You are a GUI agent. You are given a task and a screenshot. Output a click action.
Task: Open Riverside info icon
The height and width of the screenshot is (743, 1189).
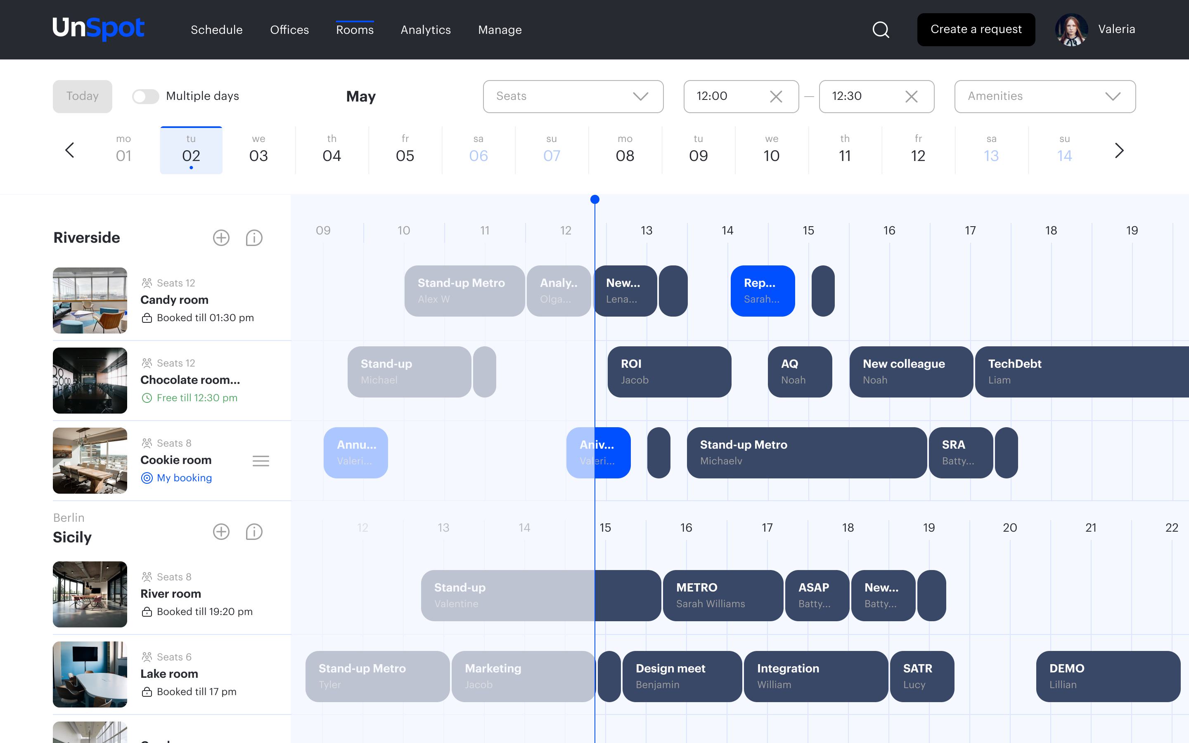(254, 238)
